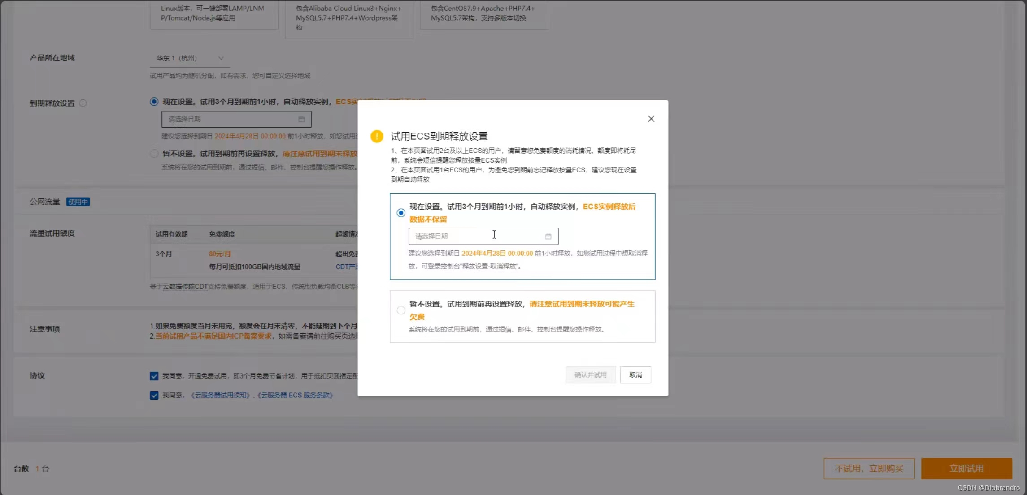
Task: Select background 暂不设置 radio button
Action: click(x=154, y=154)
